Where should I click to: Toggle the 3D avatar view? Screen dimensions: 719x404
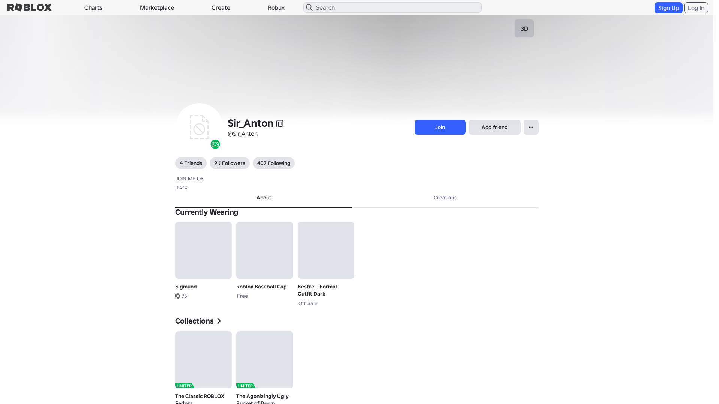(524, 28)
